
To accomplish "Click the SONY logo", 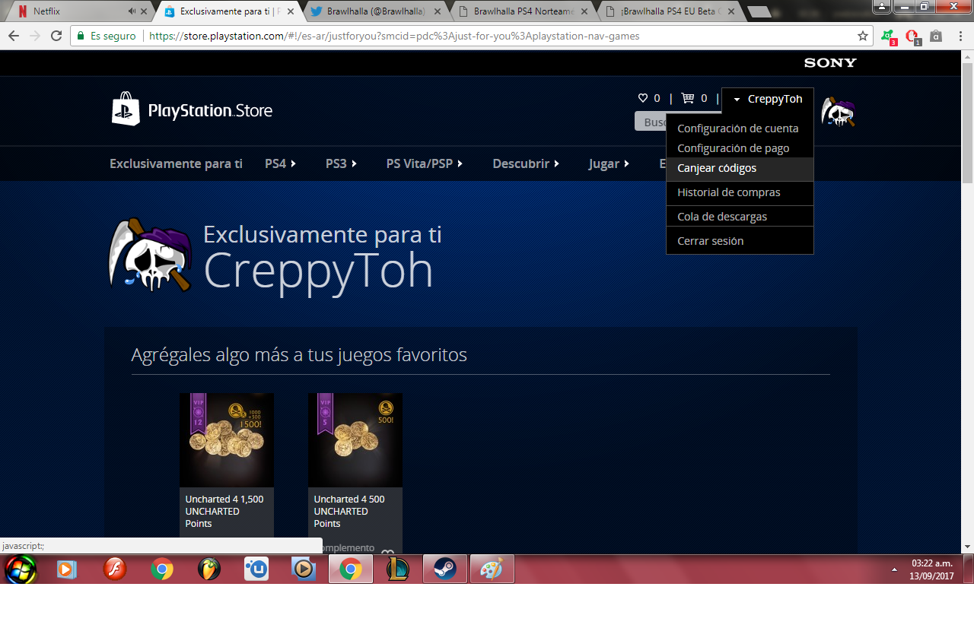I will click(x=830, y=63).
